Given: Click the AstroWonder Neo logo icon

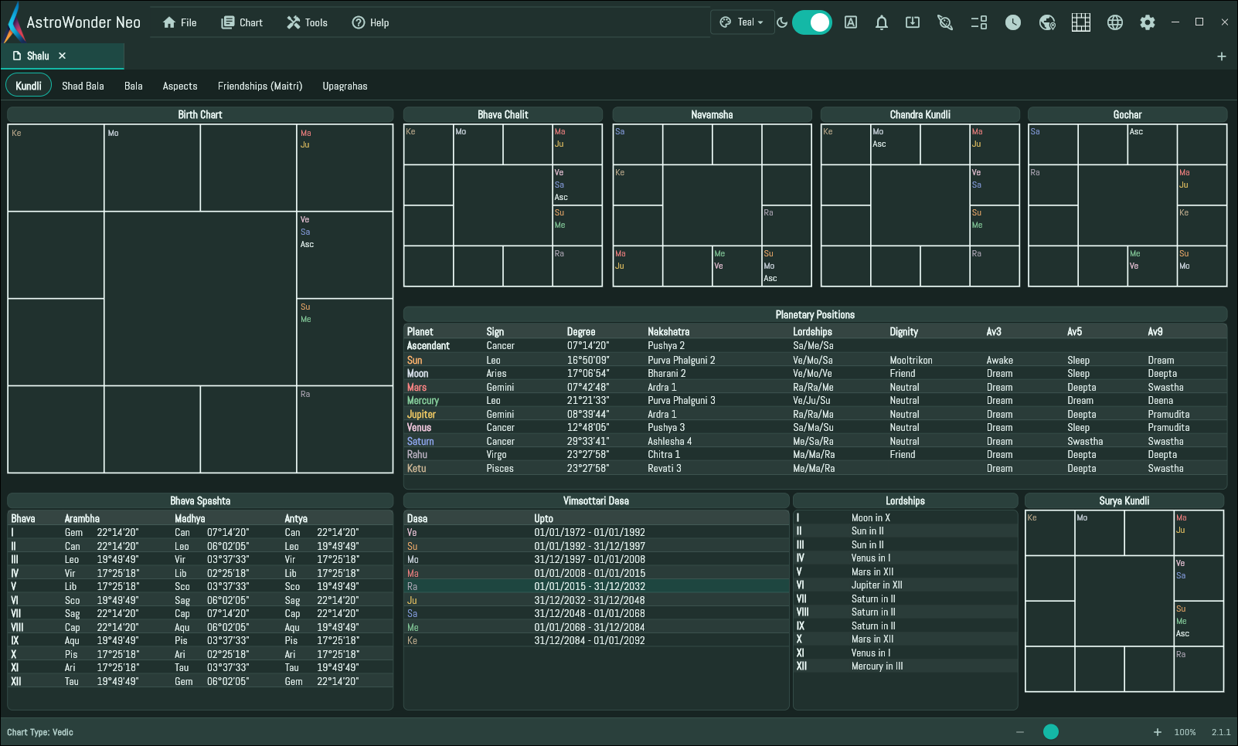Looking at the screenshot, I should pyautogui.click(x=14, y=22).
